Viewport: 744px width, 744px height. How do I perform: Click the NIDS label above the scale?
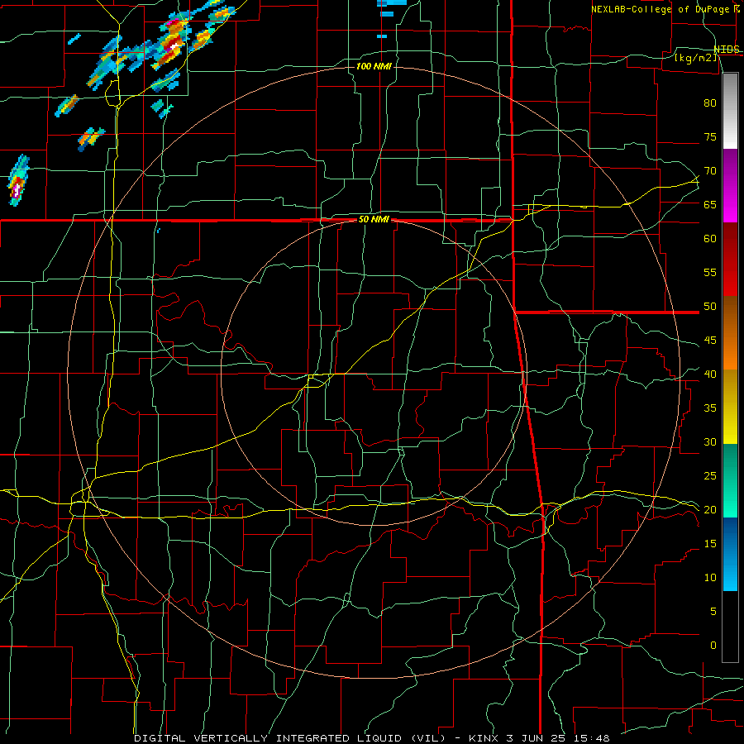pos(727,50)
